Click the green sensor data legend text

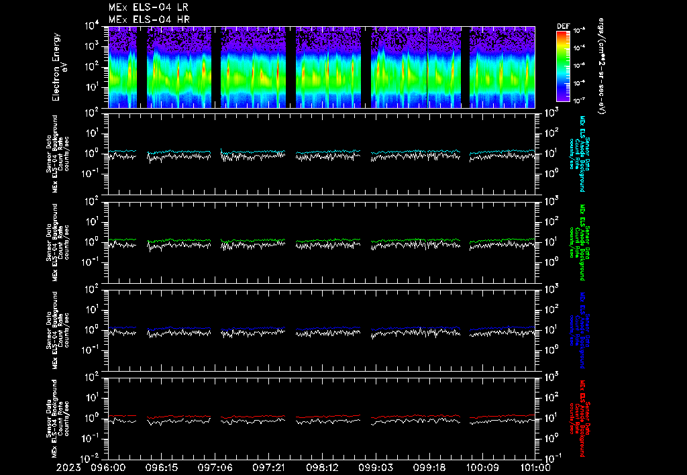coord(581,242)
